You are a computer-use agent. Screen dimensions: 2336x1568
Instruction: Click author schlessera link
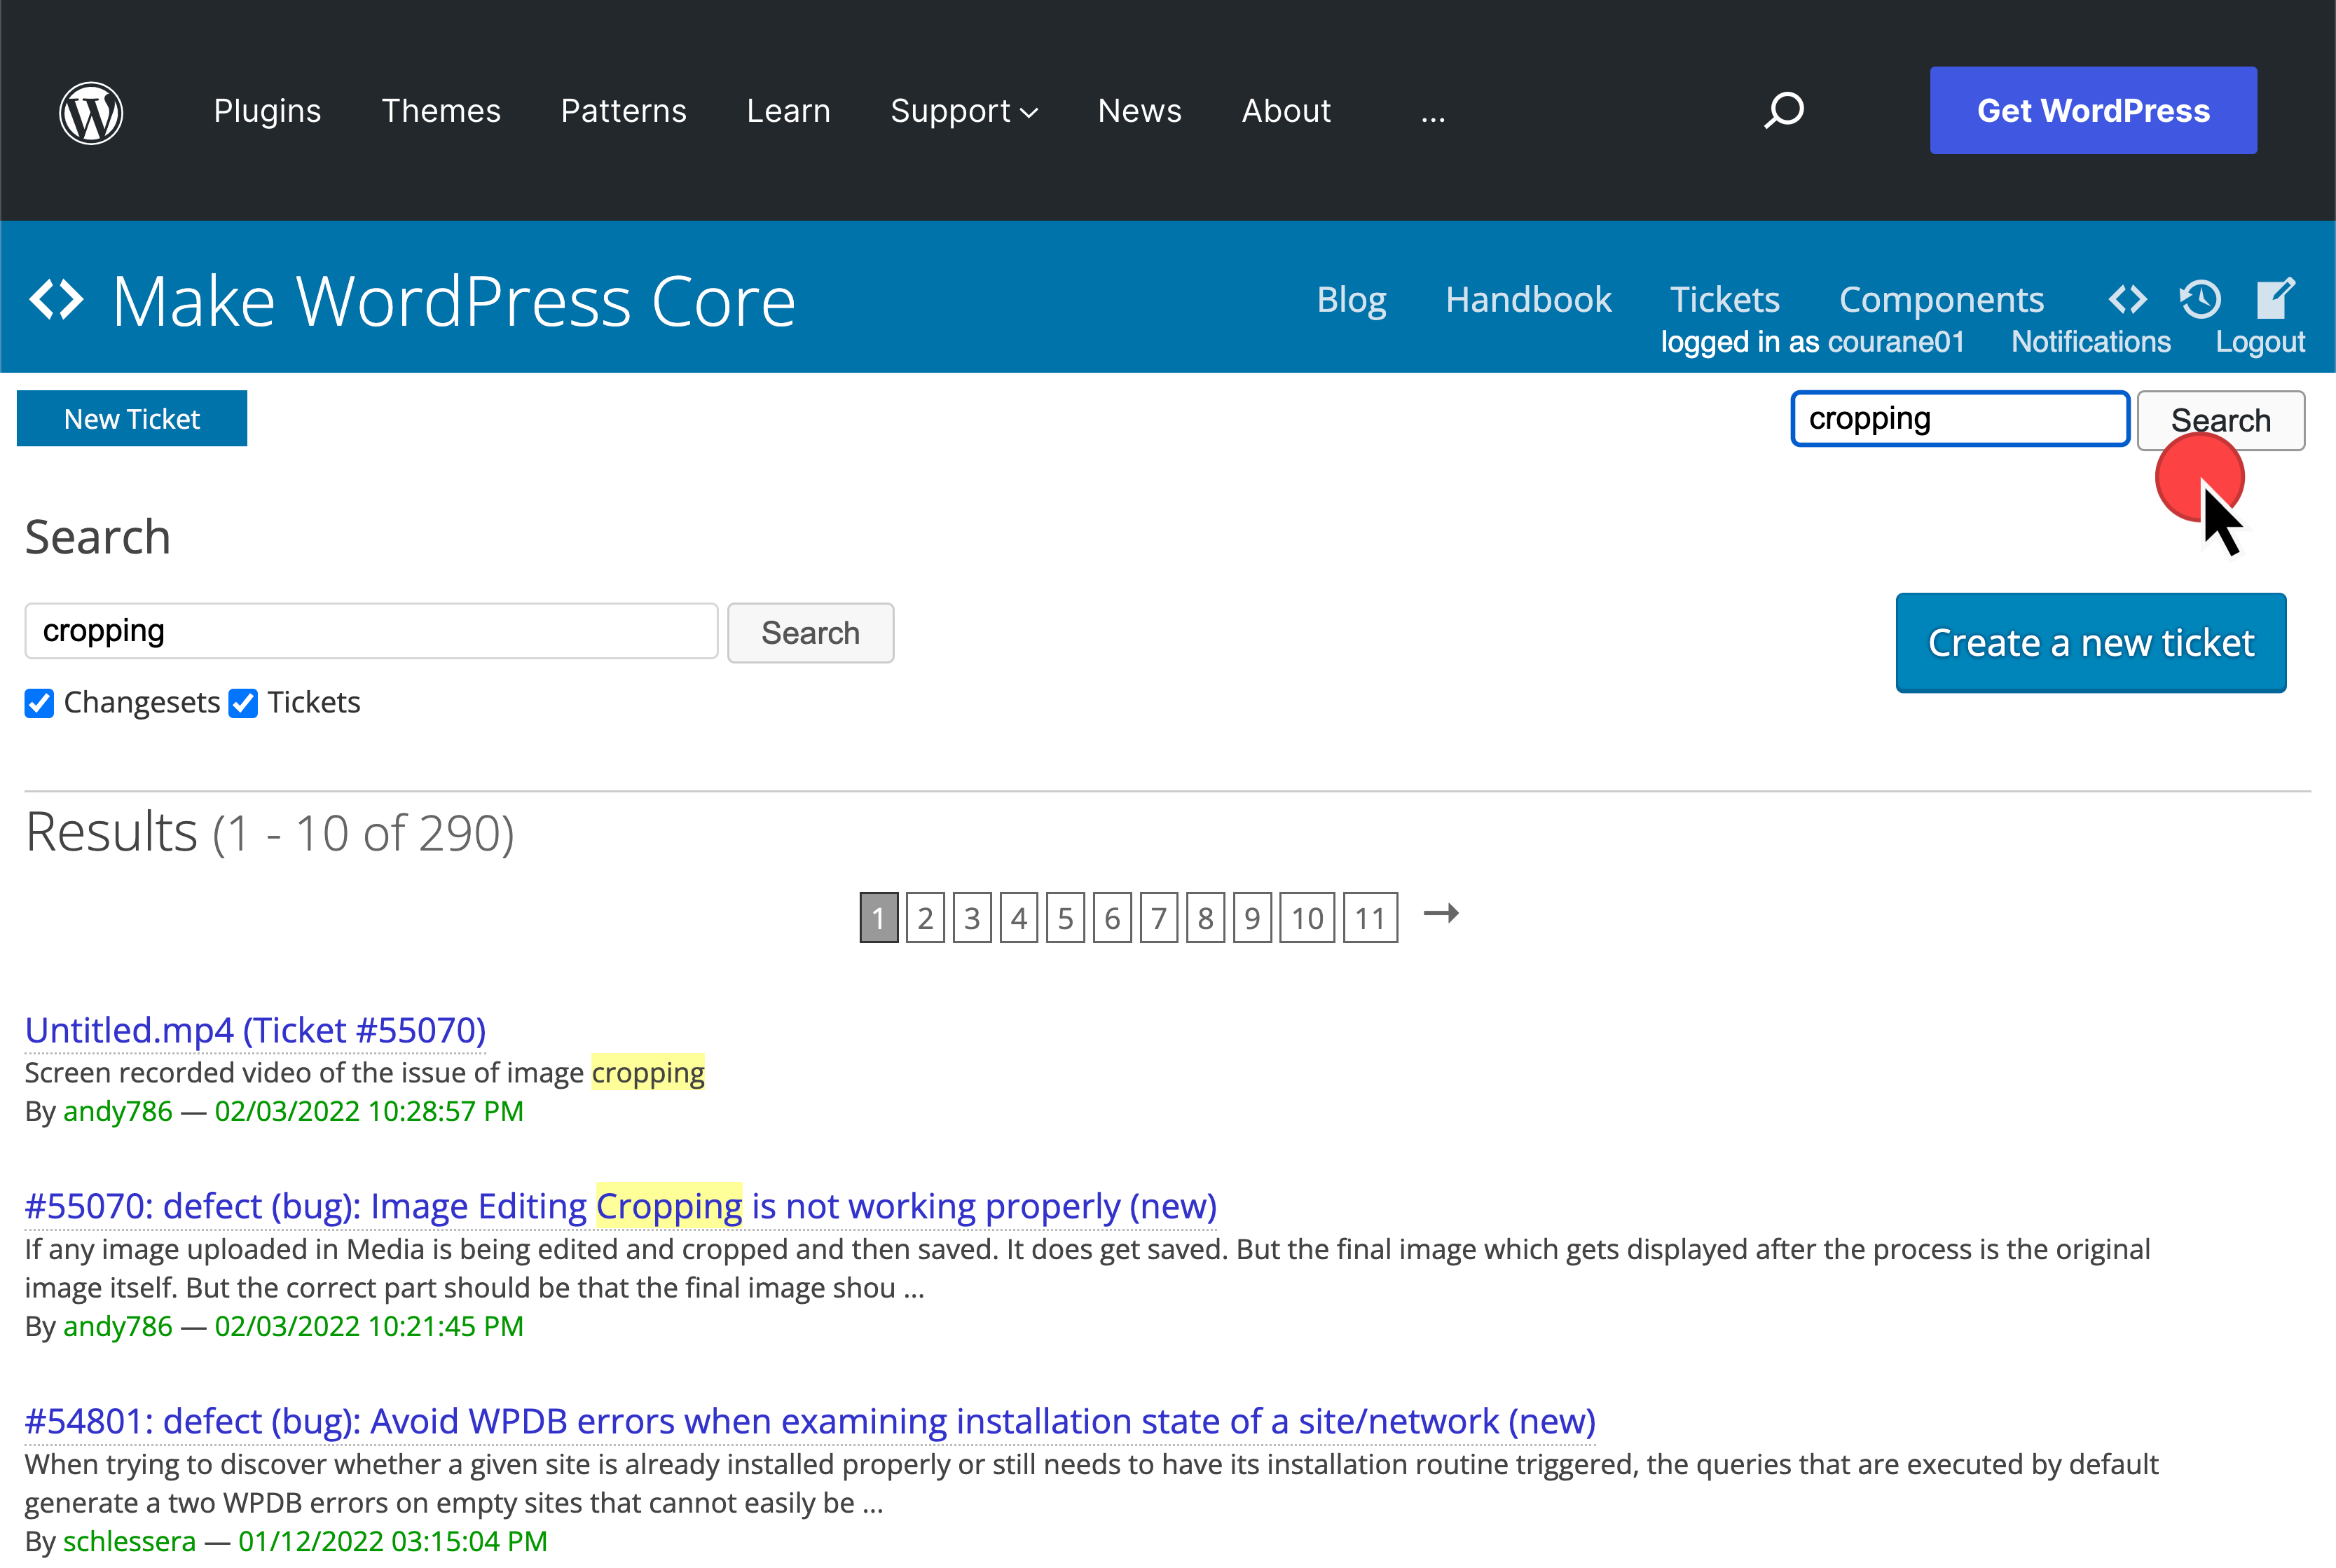tap(130, 1541)
